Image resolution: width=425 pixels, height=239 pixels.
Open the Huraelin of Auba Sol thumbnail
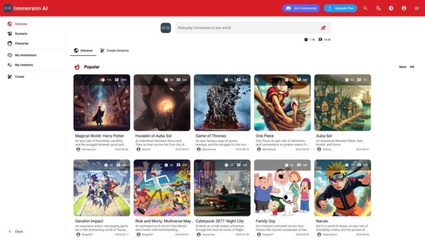point(162,103)
